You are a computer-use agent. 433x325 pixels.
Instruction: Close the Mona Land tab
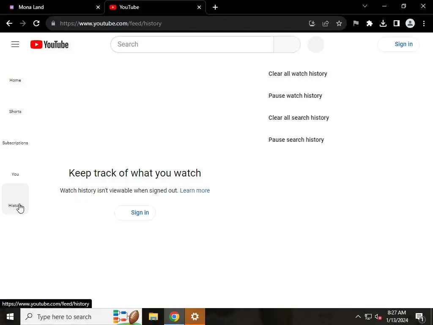[x=98, y=7]
